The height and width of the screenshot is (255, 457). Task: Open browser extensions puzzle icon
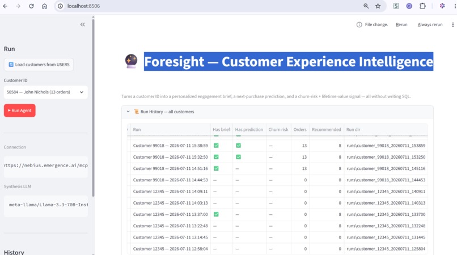[422, 6]
